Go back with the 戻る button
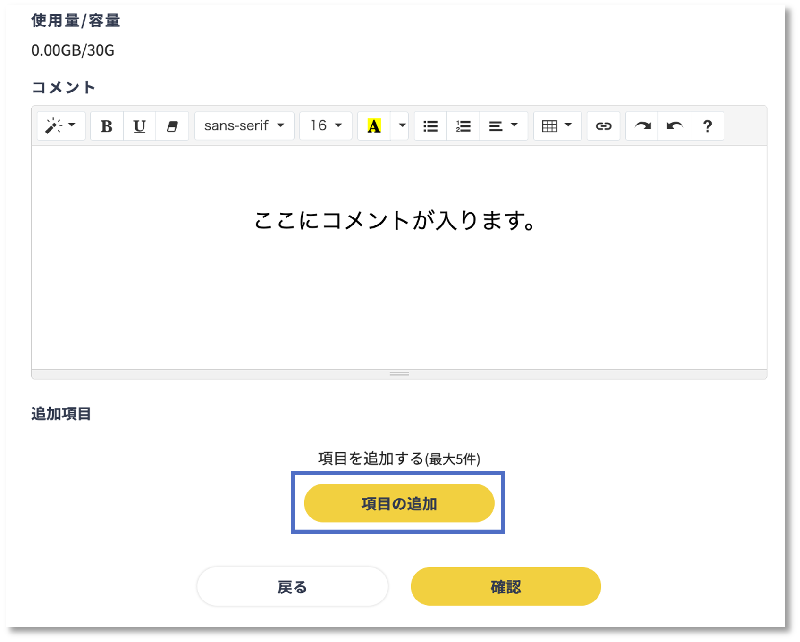The image size is (800, 642). [x=292, y=587]
